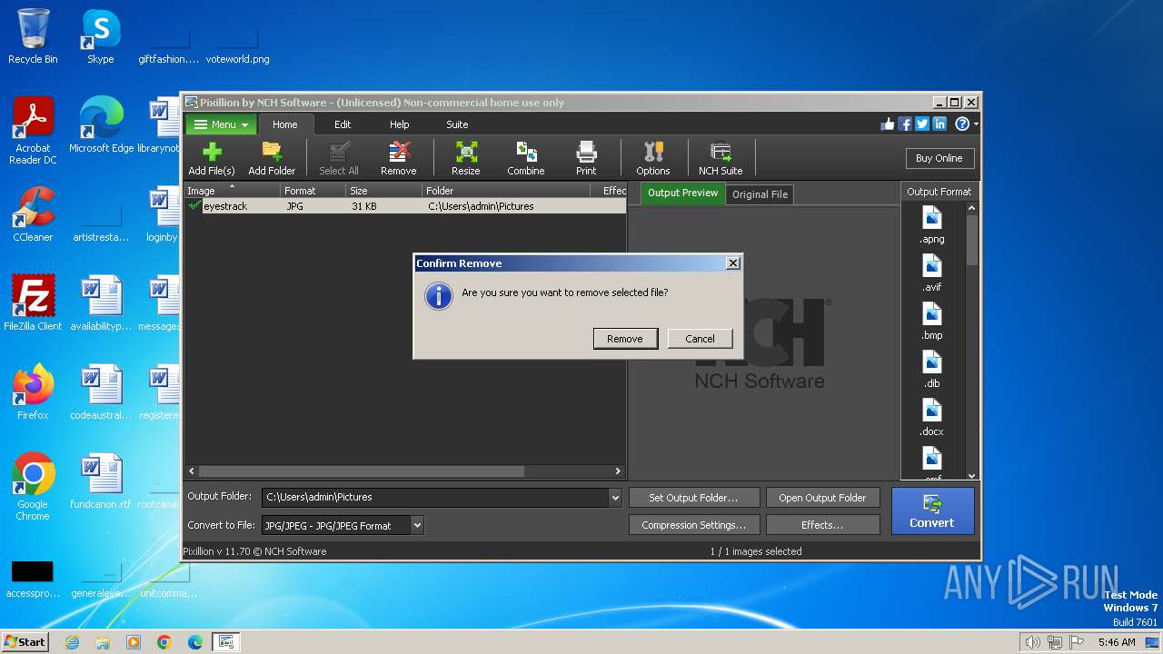Open the Resize tool
Viewport: 1163px width, 654px height.
tap(466, 158)
